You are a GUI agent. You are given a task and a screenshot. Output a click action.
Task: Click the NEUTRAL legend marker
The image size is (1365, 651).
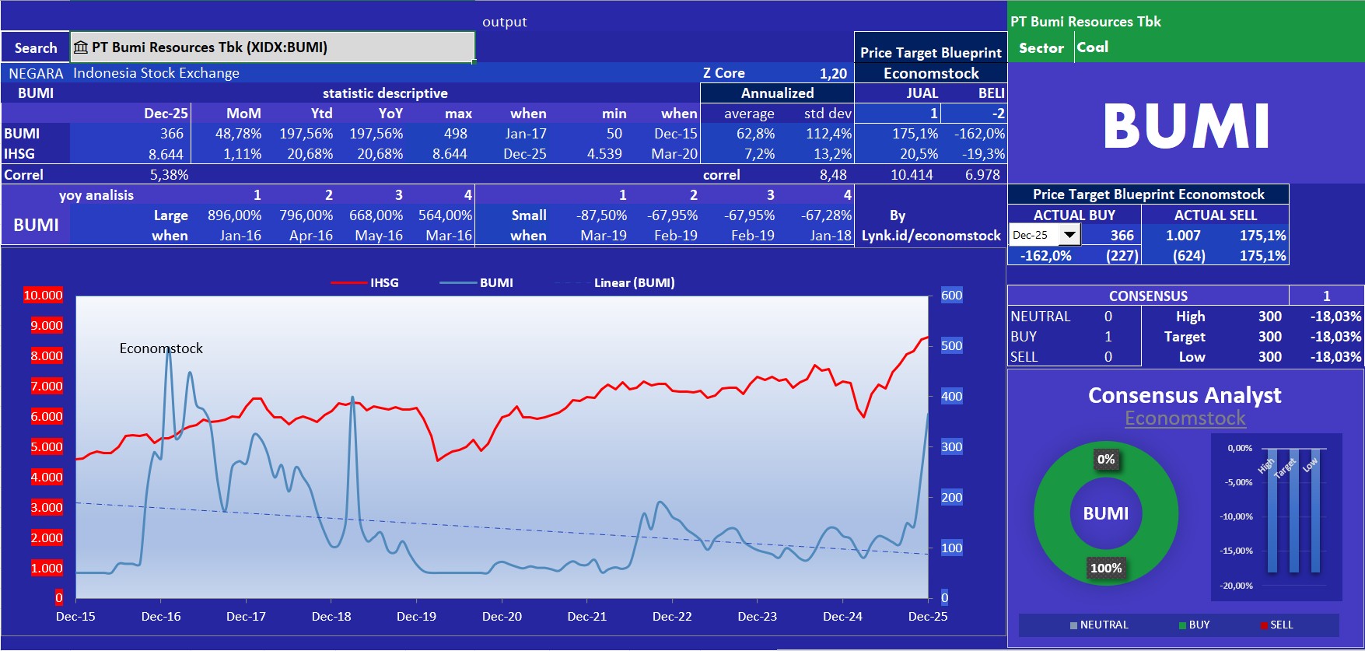(x=1074, y=625)
